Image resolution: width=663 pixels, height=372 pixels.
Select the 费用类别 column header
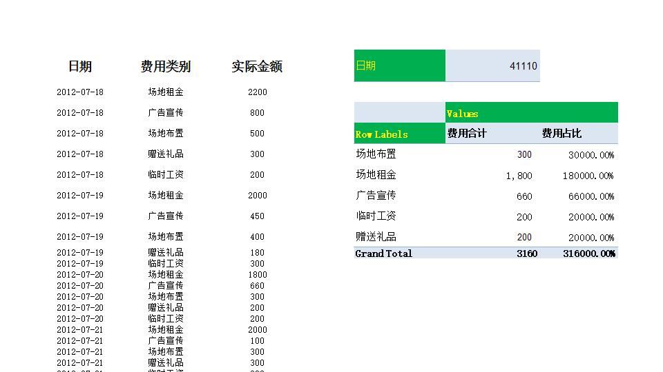pyautogui.click(x=166, y=66)
